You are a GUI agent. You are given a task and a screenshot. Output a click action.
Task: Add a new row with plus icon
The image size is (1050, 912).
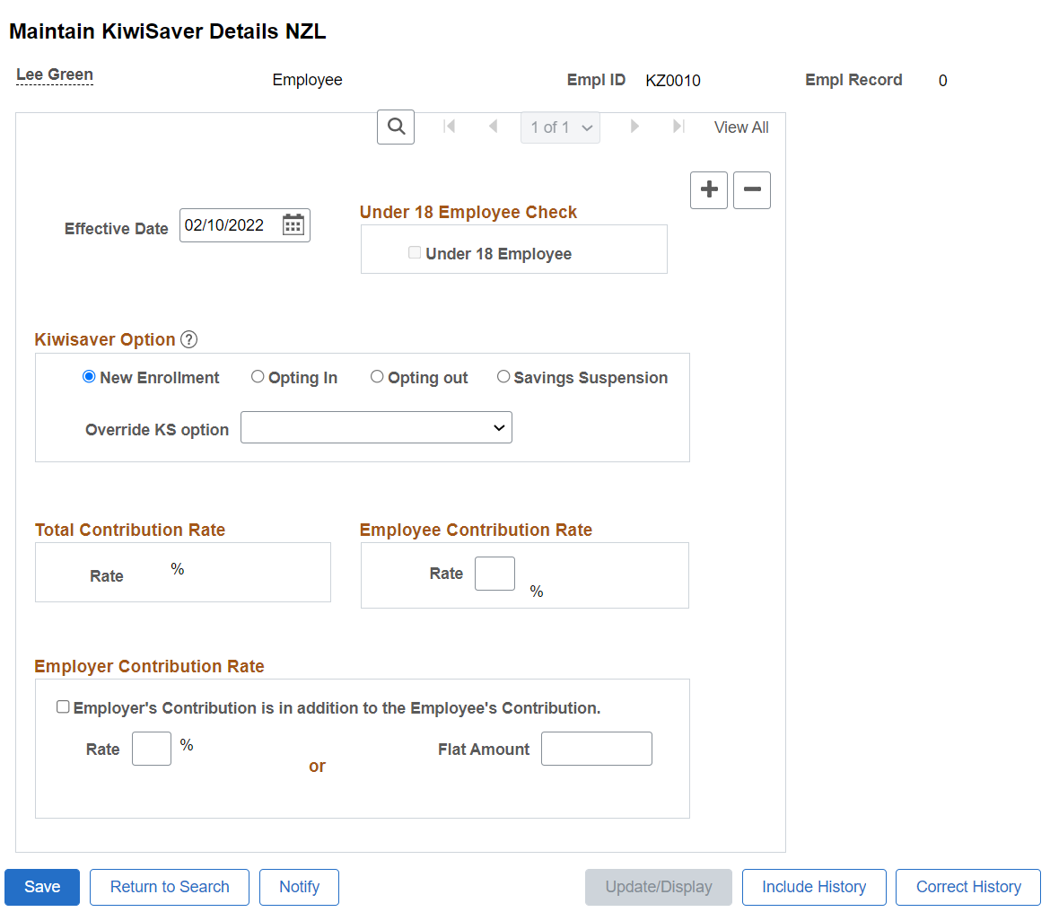click(x=709, y=190)
